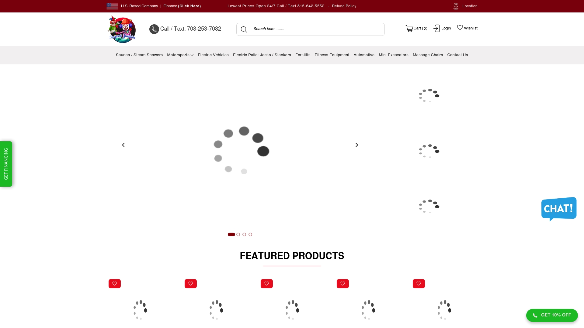Open the shopping cart icon
The height and width of the screenshot is (328, 584).
(x=409, y=28)
